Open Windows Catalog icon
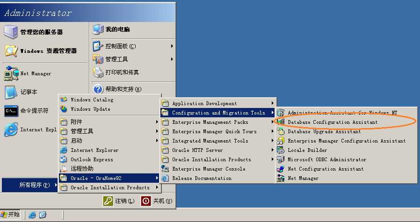The image size is (420, 222). coord(64,100)
